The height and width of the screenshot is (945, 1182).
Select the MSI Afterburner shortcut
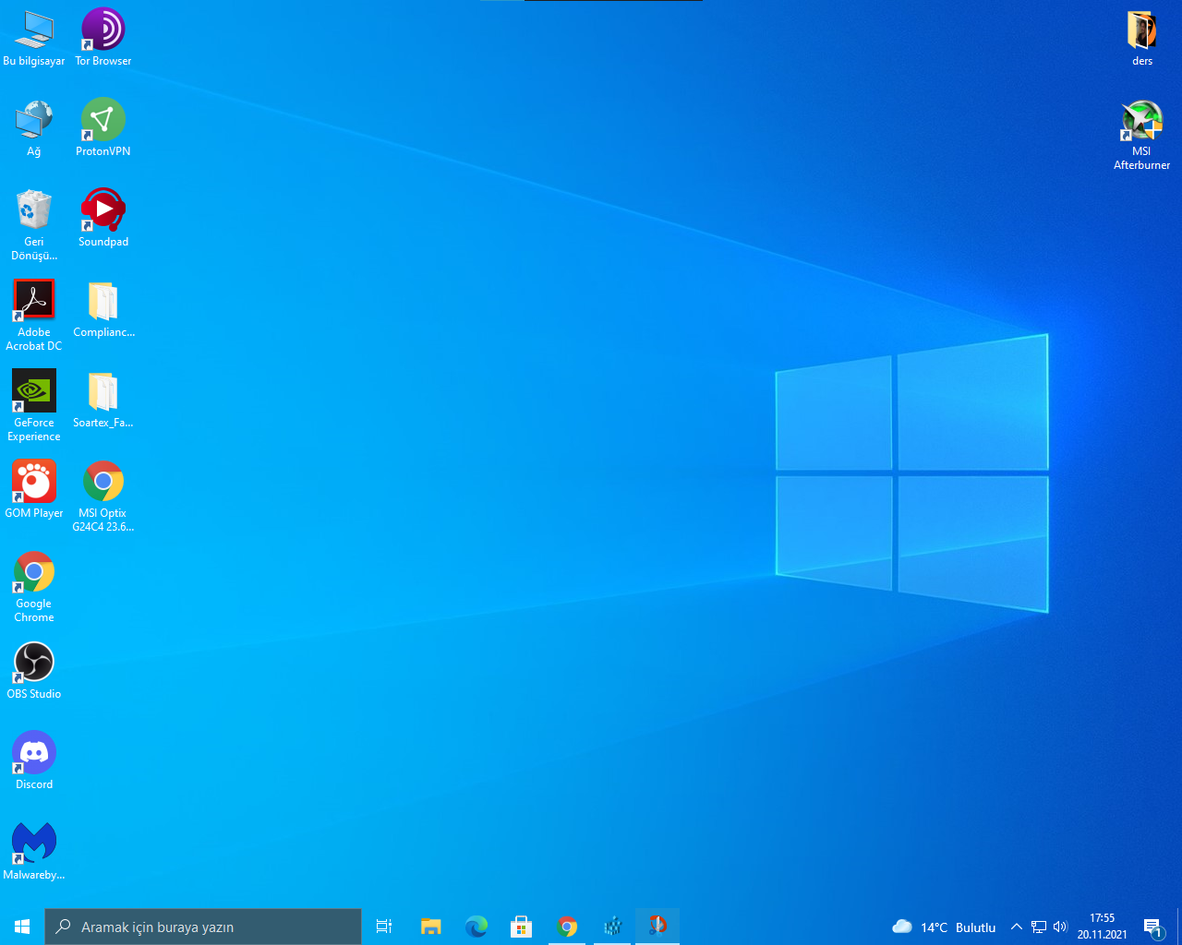(x=1142, y=135)
